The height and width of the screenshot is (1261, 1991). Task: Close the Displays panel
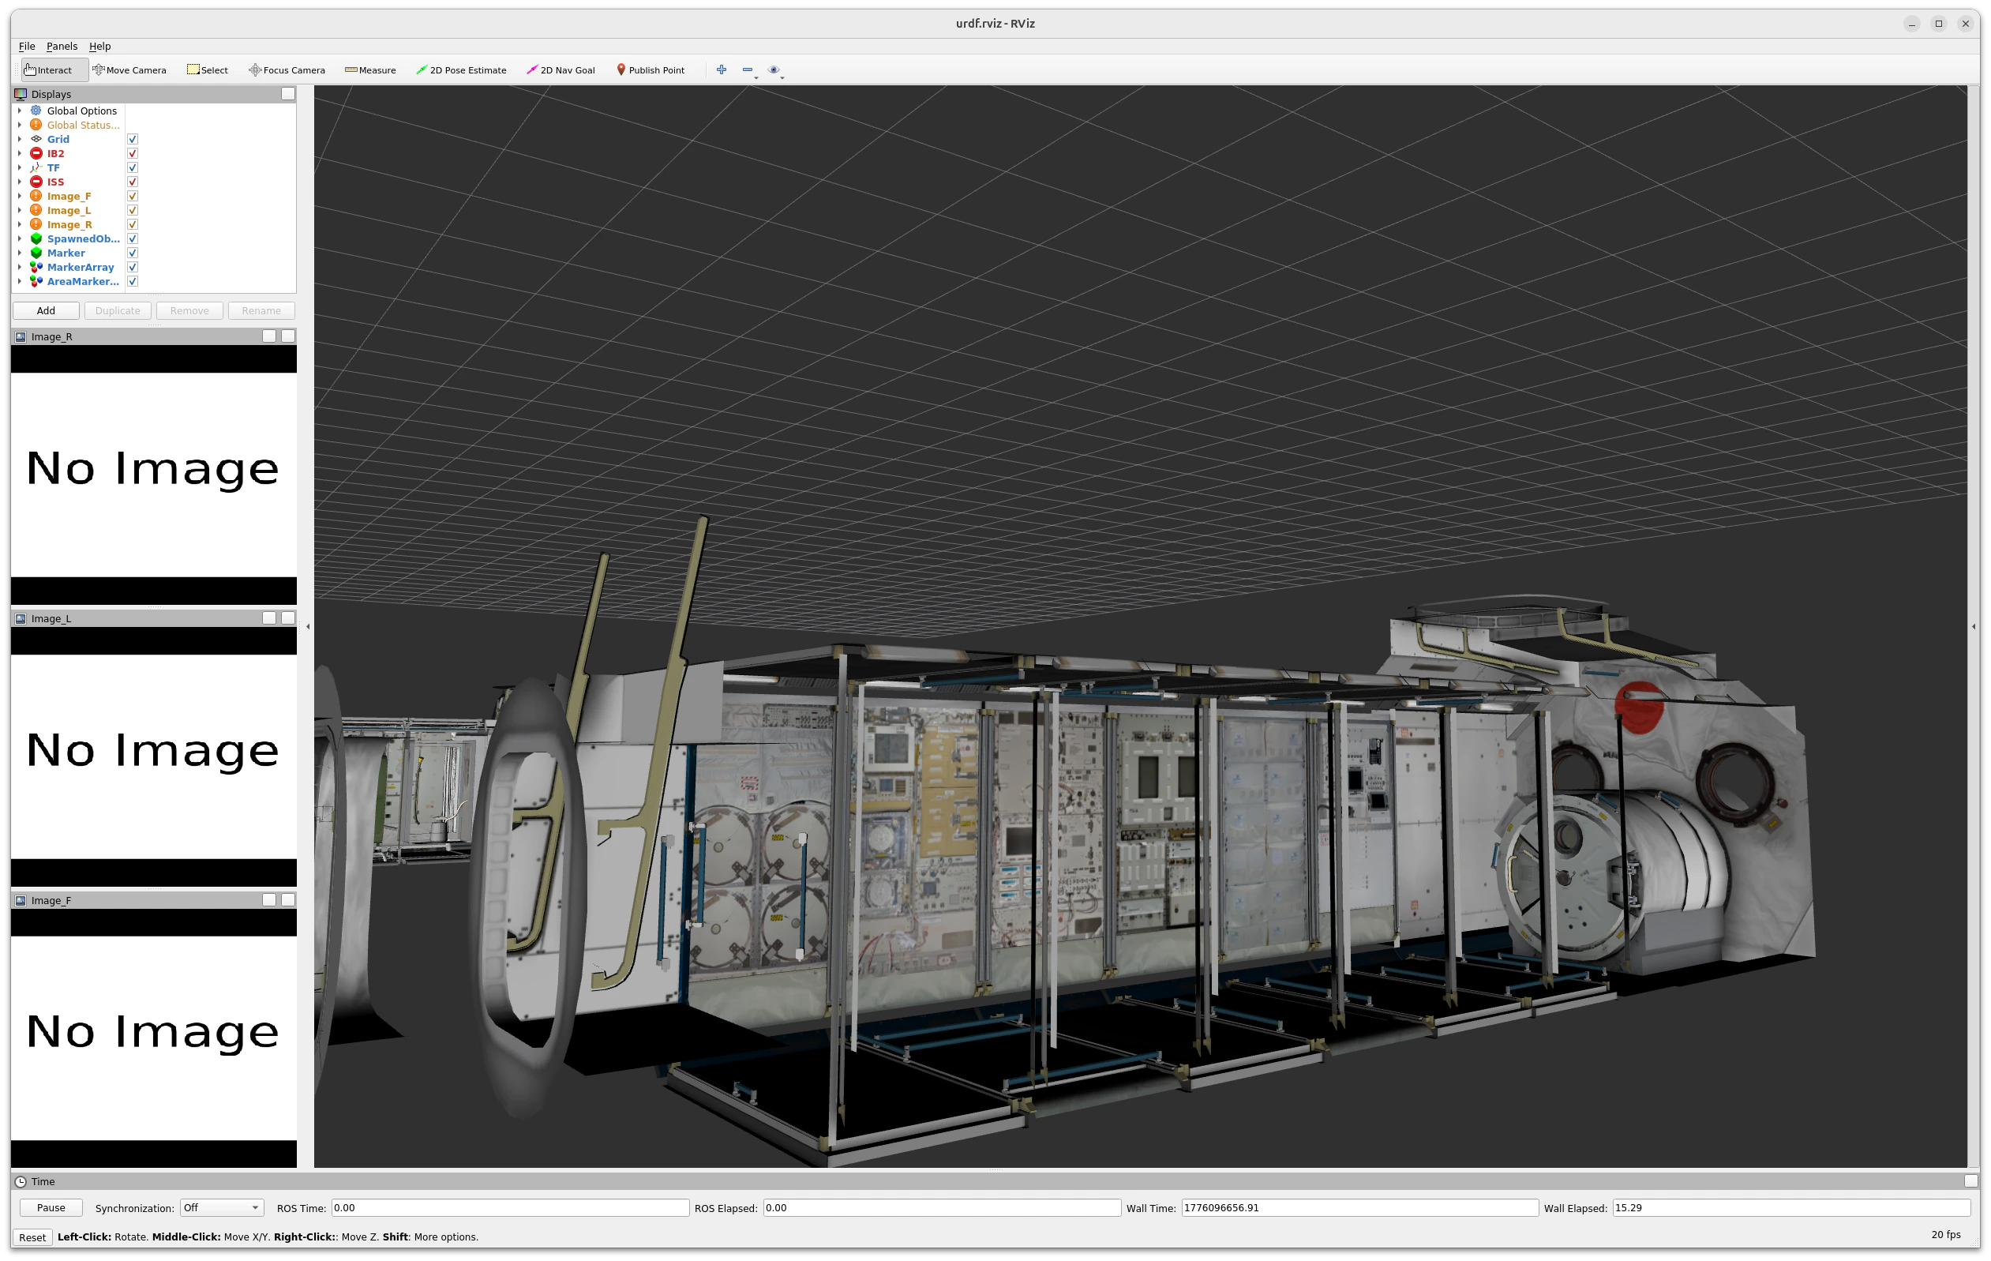287,94
